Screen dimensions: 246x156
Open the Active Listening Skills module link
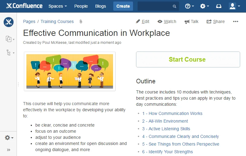click(x=166, y=129)
